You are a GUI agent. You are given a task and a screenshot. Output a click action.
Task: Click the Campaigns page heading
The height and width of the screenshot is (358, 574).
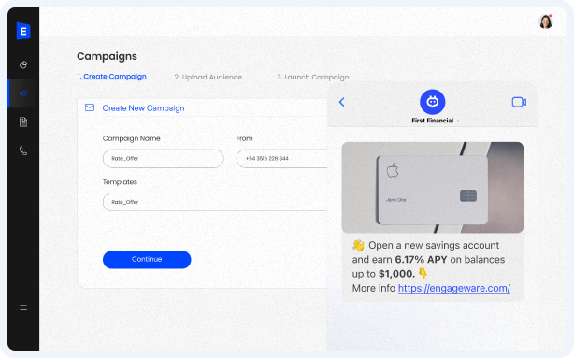(x=107, y=56)
